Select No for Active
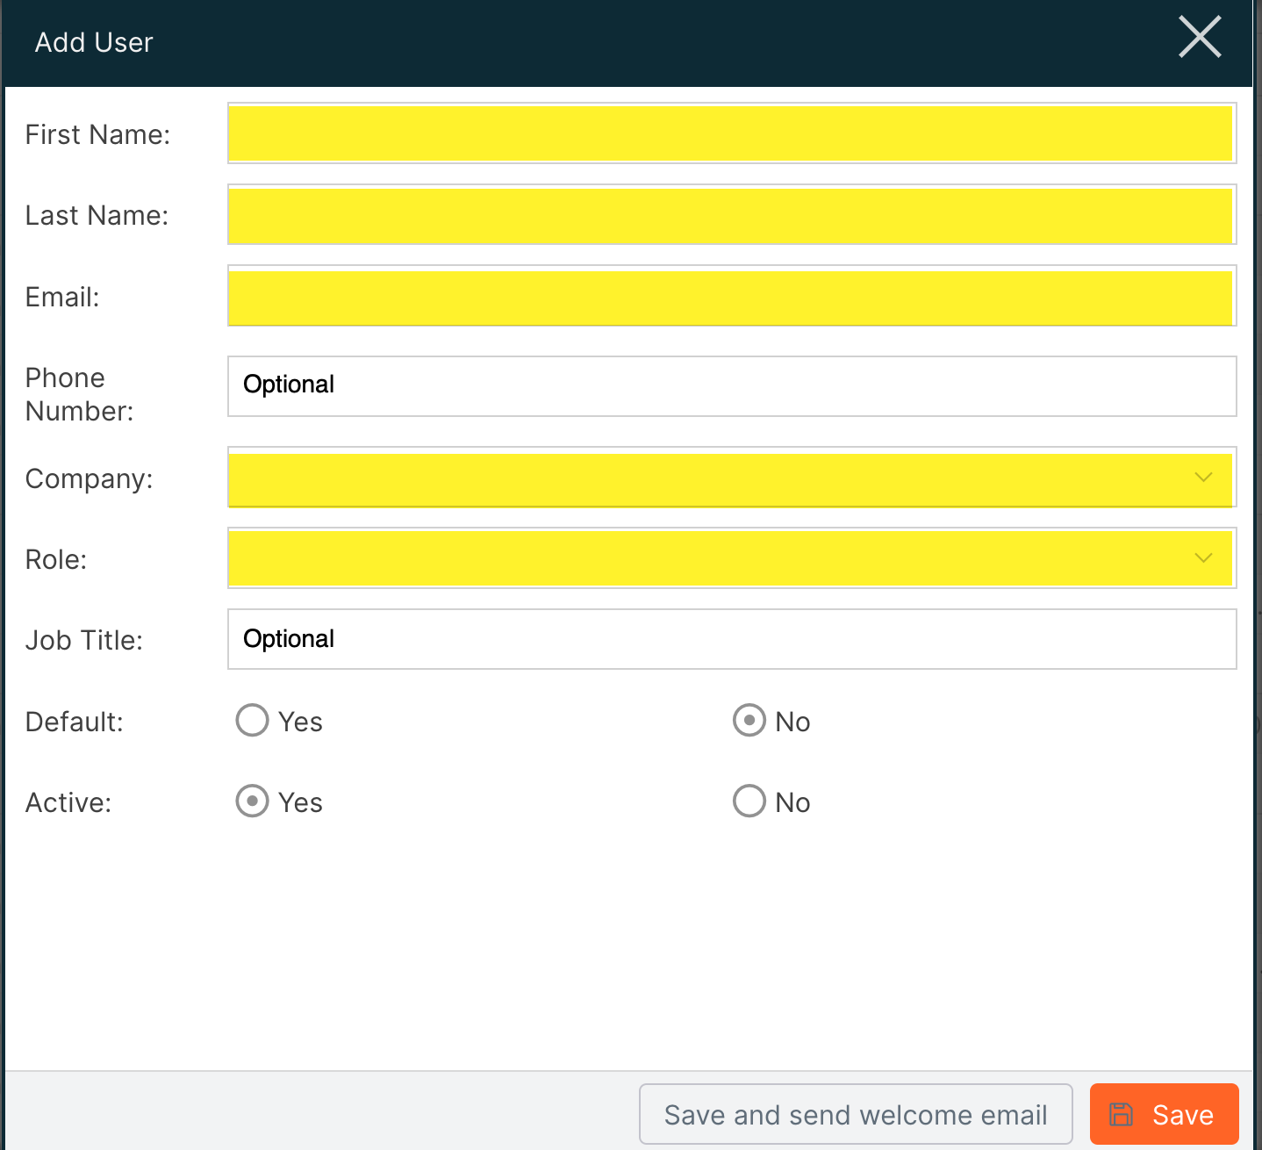The image size is (1262, 1150). 749,801
